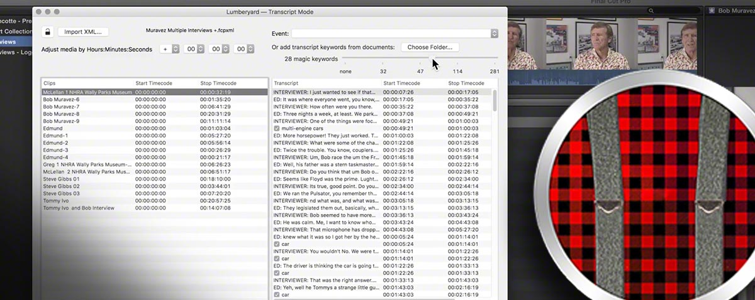Select the 'Edmund-1' clip
755x300 pixels.
[154, 136]
